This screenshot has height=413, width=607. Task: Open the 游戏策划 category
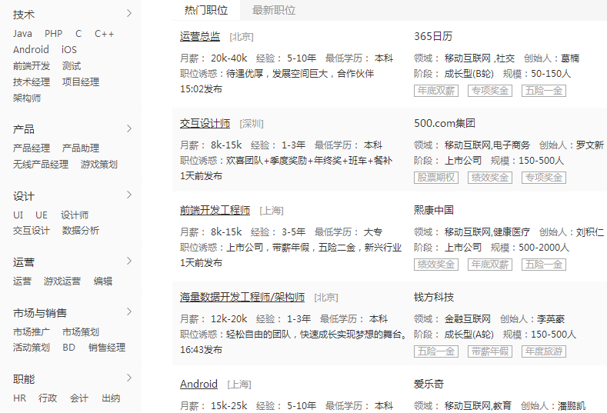(x=99, y=164)
